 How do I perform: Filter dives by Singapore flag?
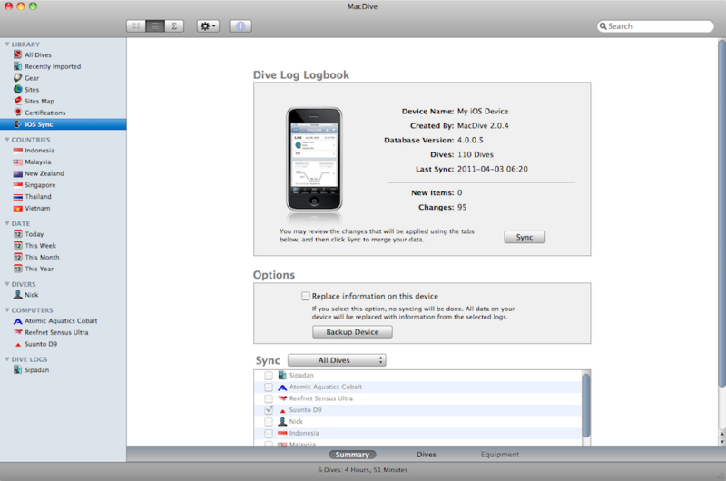tap(17, 185)
